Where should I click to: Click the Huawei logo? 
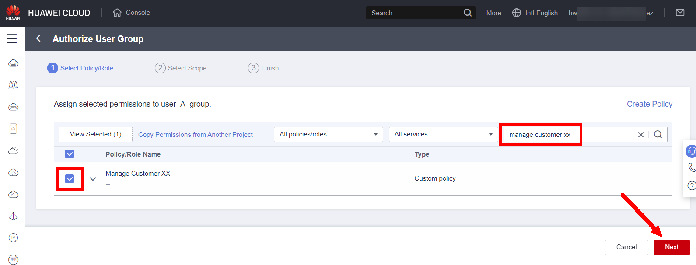point(13,13)
